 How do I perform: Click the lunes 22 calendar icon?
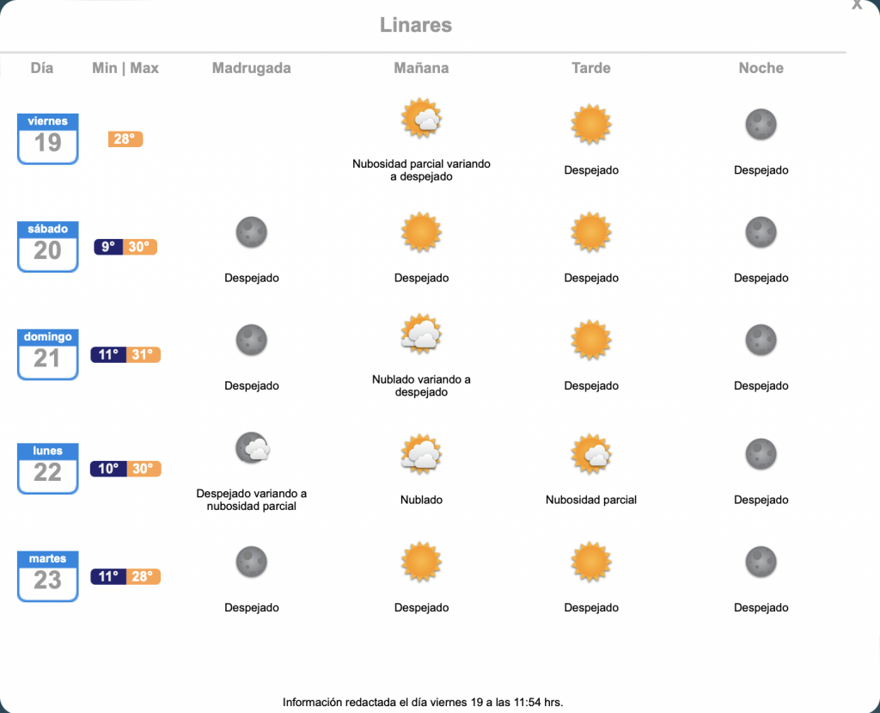click(48, 469)
